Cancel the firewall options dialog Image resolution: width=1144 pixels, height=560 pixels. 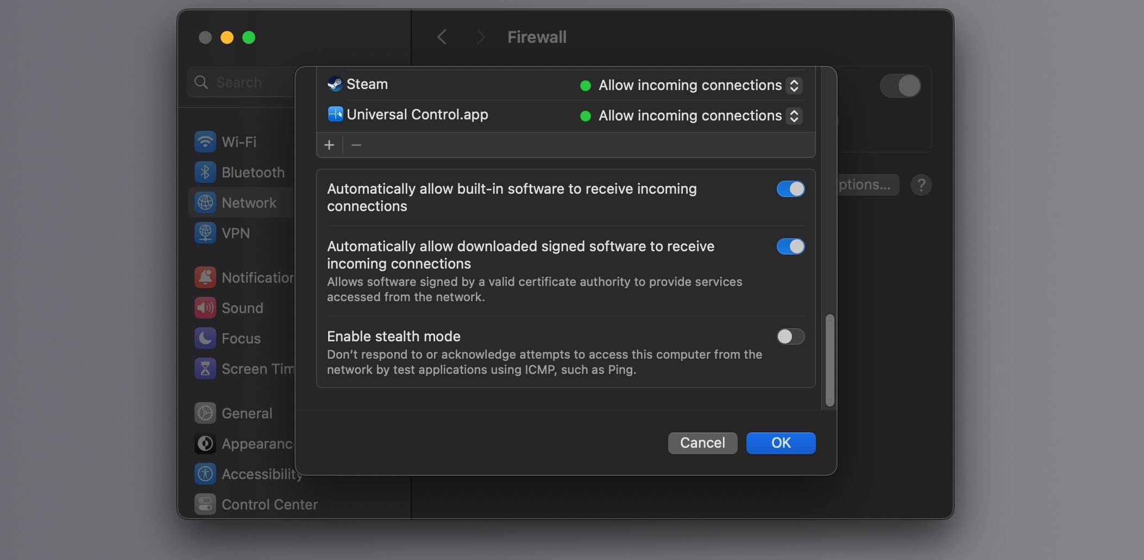pos(702,443)
